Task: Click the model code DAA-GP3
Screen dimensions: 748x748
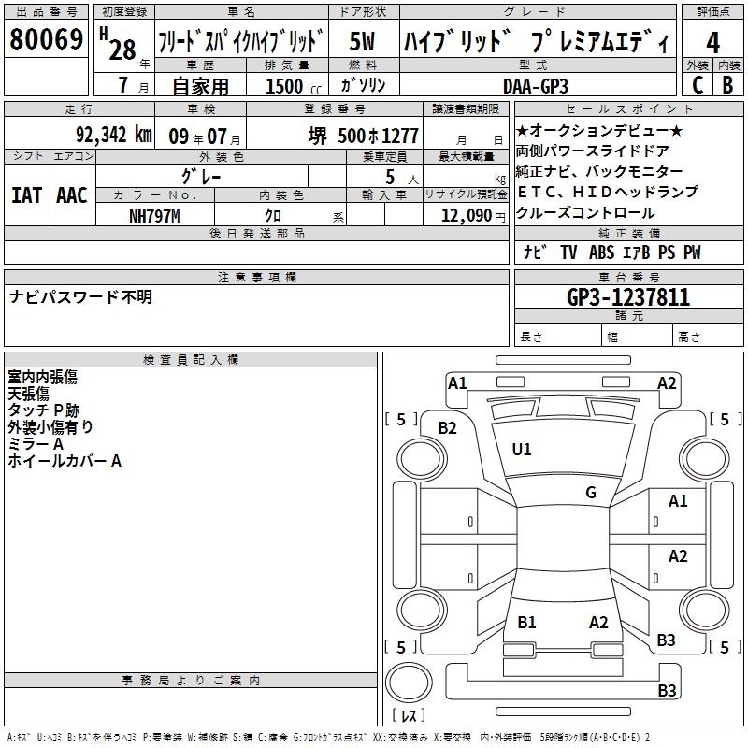Action: (541, 84)
